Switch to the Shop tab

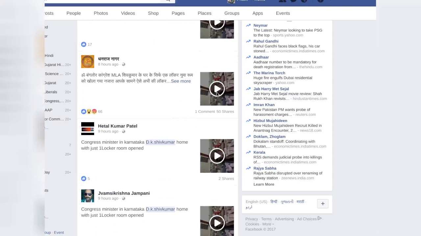pos(153,13)
